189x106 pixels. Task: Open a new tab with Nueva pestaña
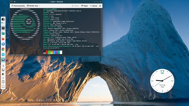18,6
